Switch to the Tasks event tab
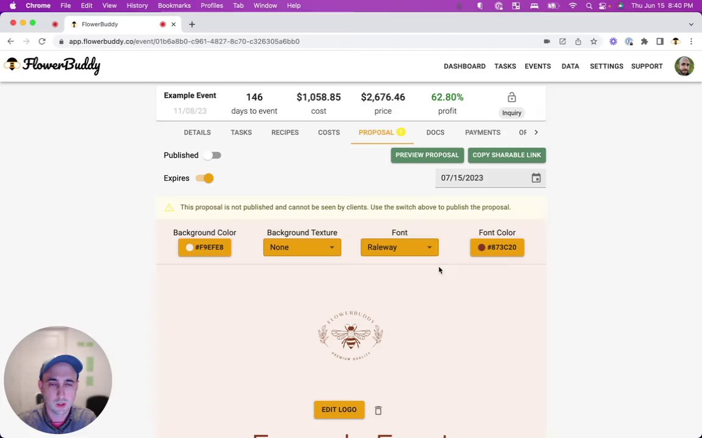This screenshot has height=438, width=702. tap(241, 132)
